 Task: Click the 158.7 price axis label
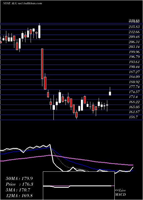click(x=133, y=117)
